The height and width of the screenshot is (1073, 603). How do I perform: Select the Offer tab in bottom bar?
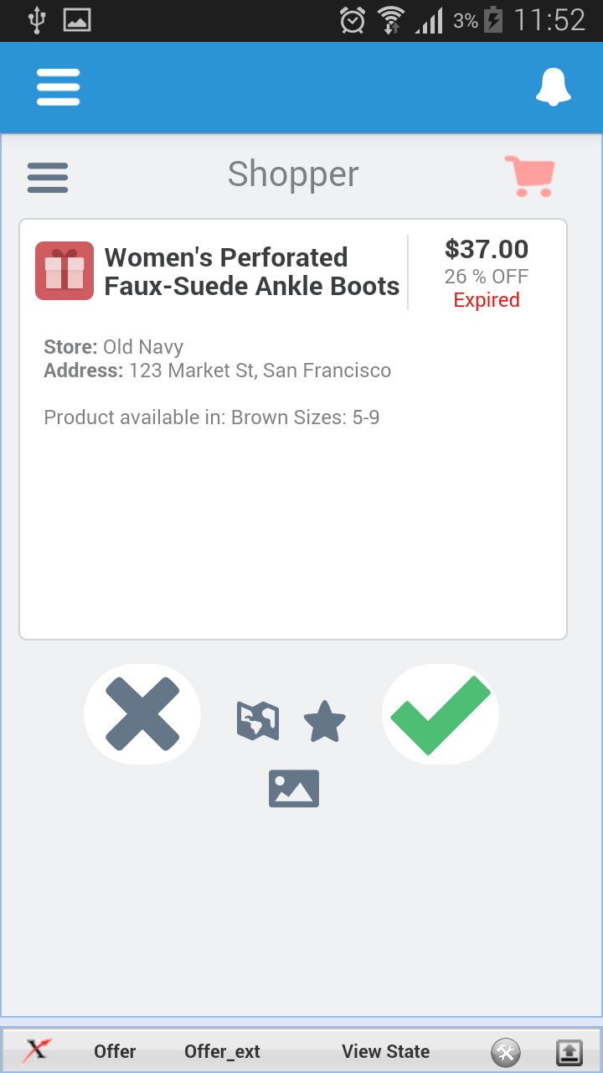(115, 1051)
